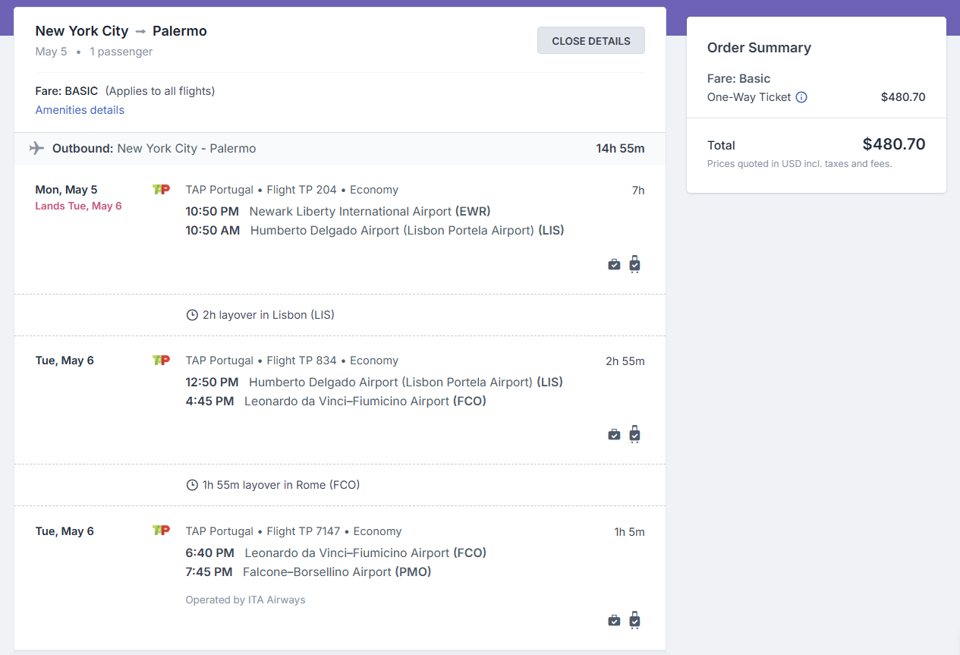Image resolution: width=960 pixels, height=655 pixels.
Task: Click '2h layover in Lisbon (LIS)' text
Action: point(269,315)
